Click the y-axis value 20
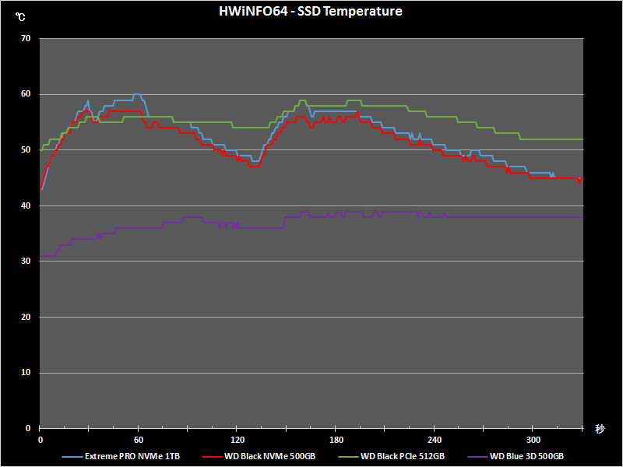Screen dimensions: 623x467 coord(26,317)
